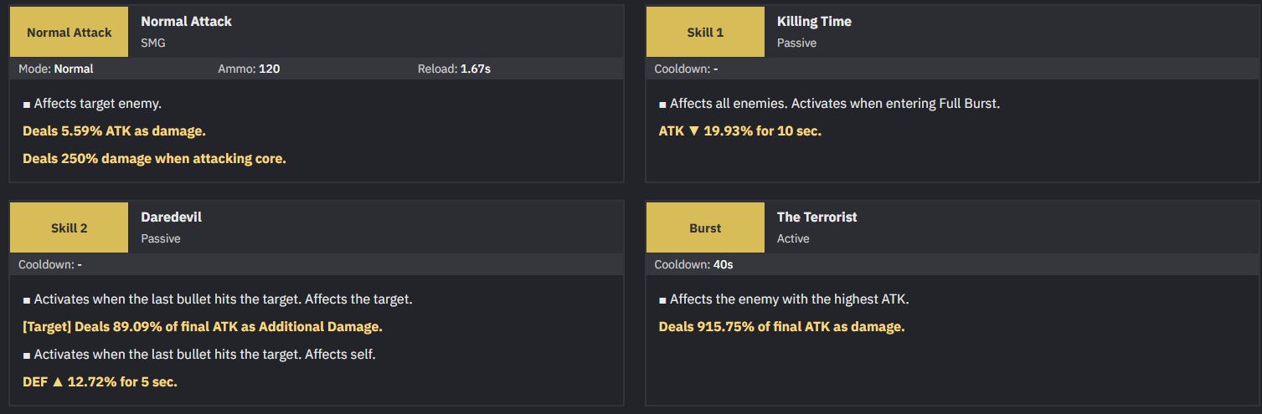Viewport: 1262px width, 414px height.
Task: Click 'Deals 915.75% of final ATK' line
Action: (781, 327)
